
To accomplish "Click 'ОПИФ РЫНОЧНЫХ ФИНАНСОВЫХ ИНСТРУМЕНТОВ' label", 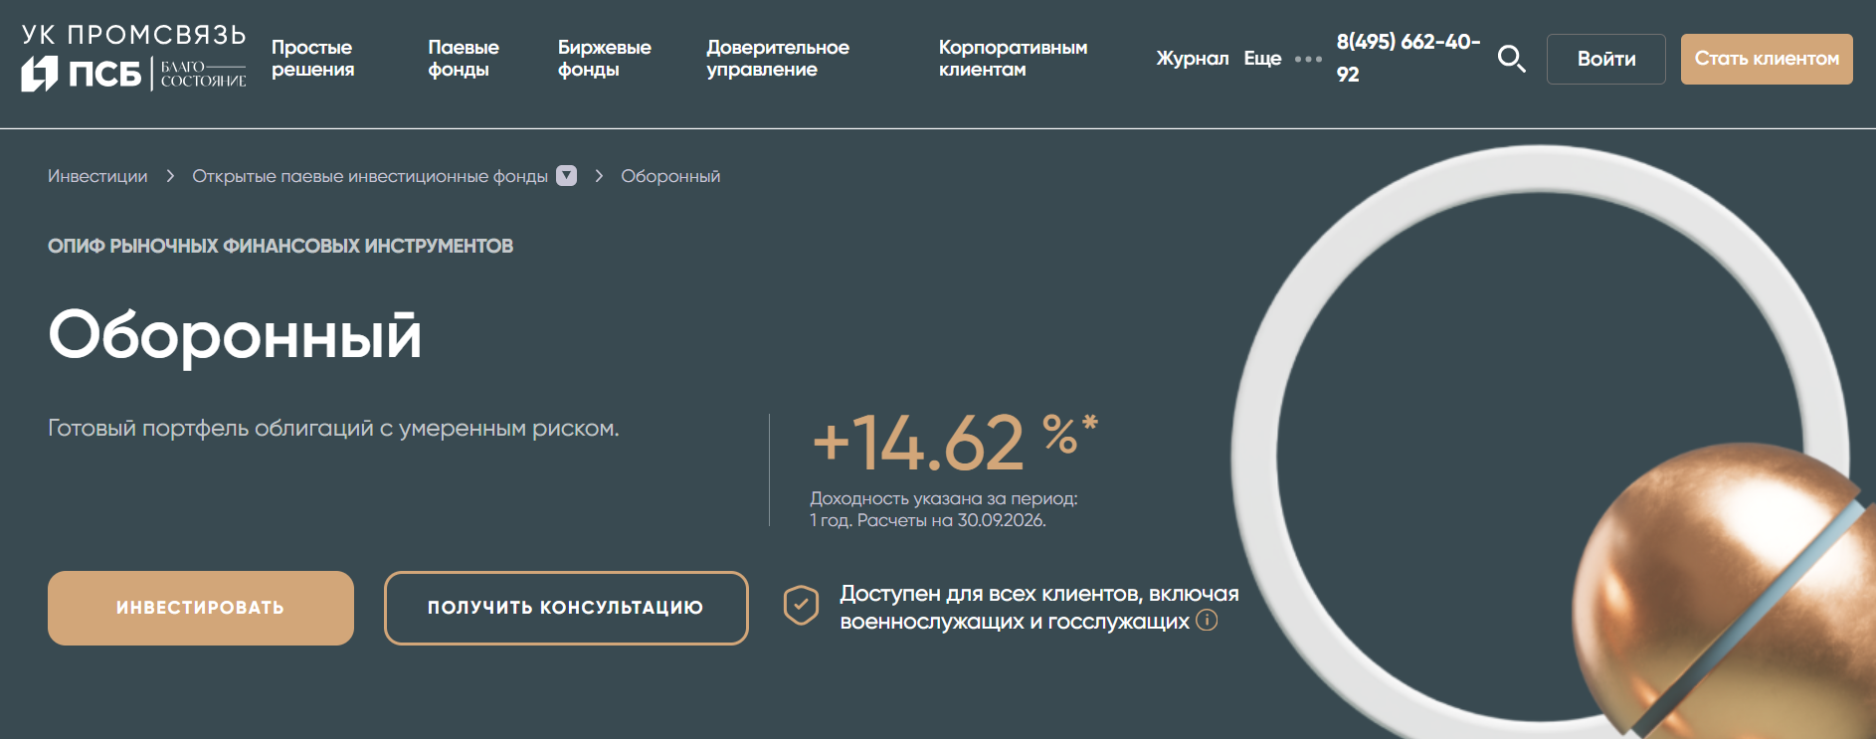I will click(281, 246).
